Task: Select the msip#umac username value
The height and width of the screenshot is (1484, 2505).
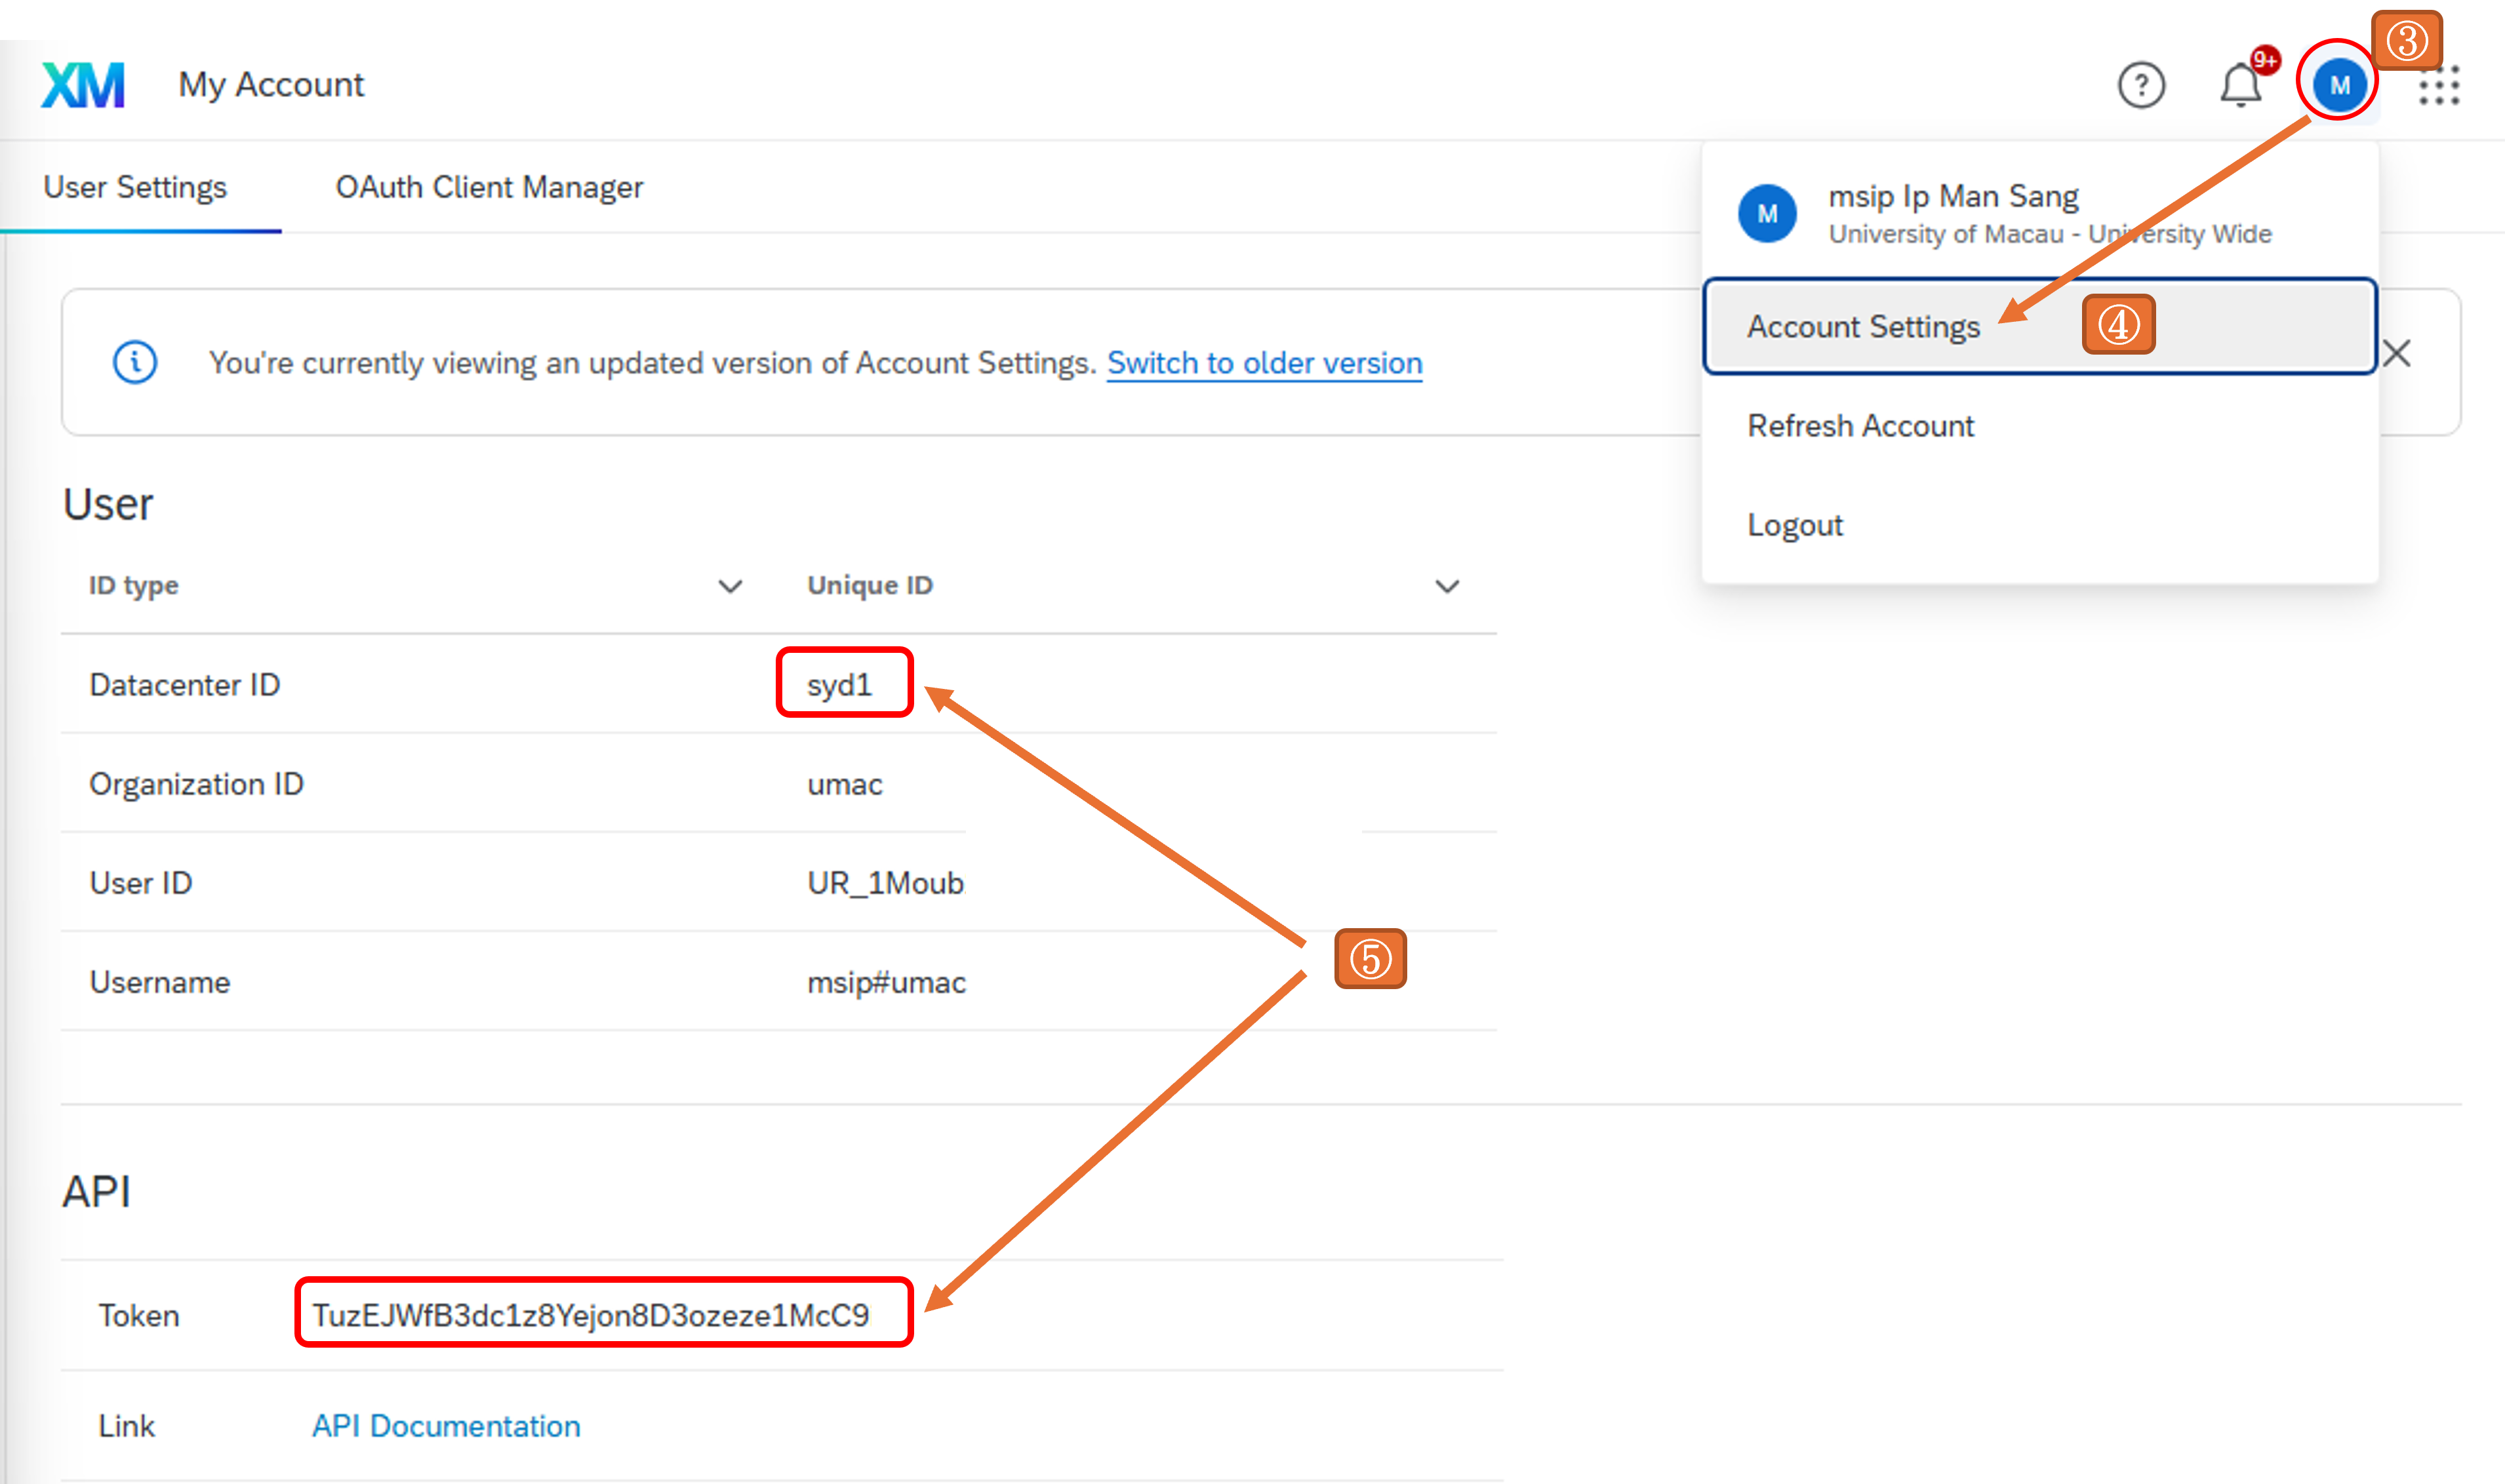Action: pyautogui.click(x=887, y=983)
